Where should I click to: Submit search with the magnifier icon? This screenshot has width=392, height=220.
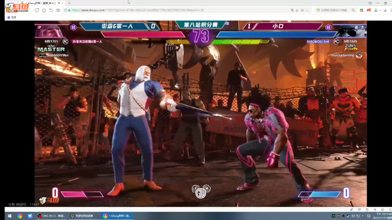click(x=353, y=10)
